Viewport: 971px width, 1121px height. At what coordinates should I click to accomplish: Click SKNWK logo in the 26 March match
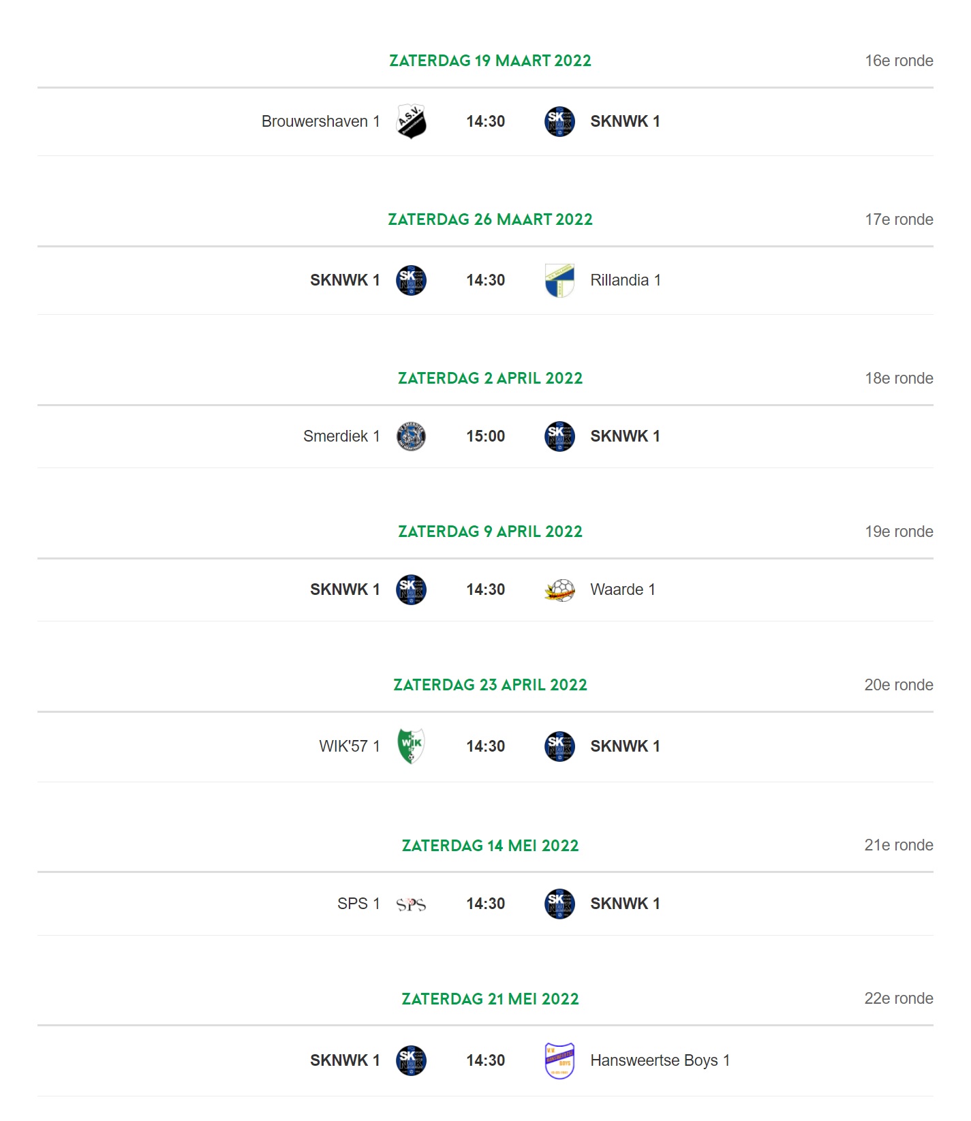click(x=411, y=280)
